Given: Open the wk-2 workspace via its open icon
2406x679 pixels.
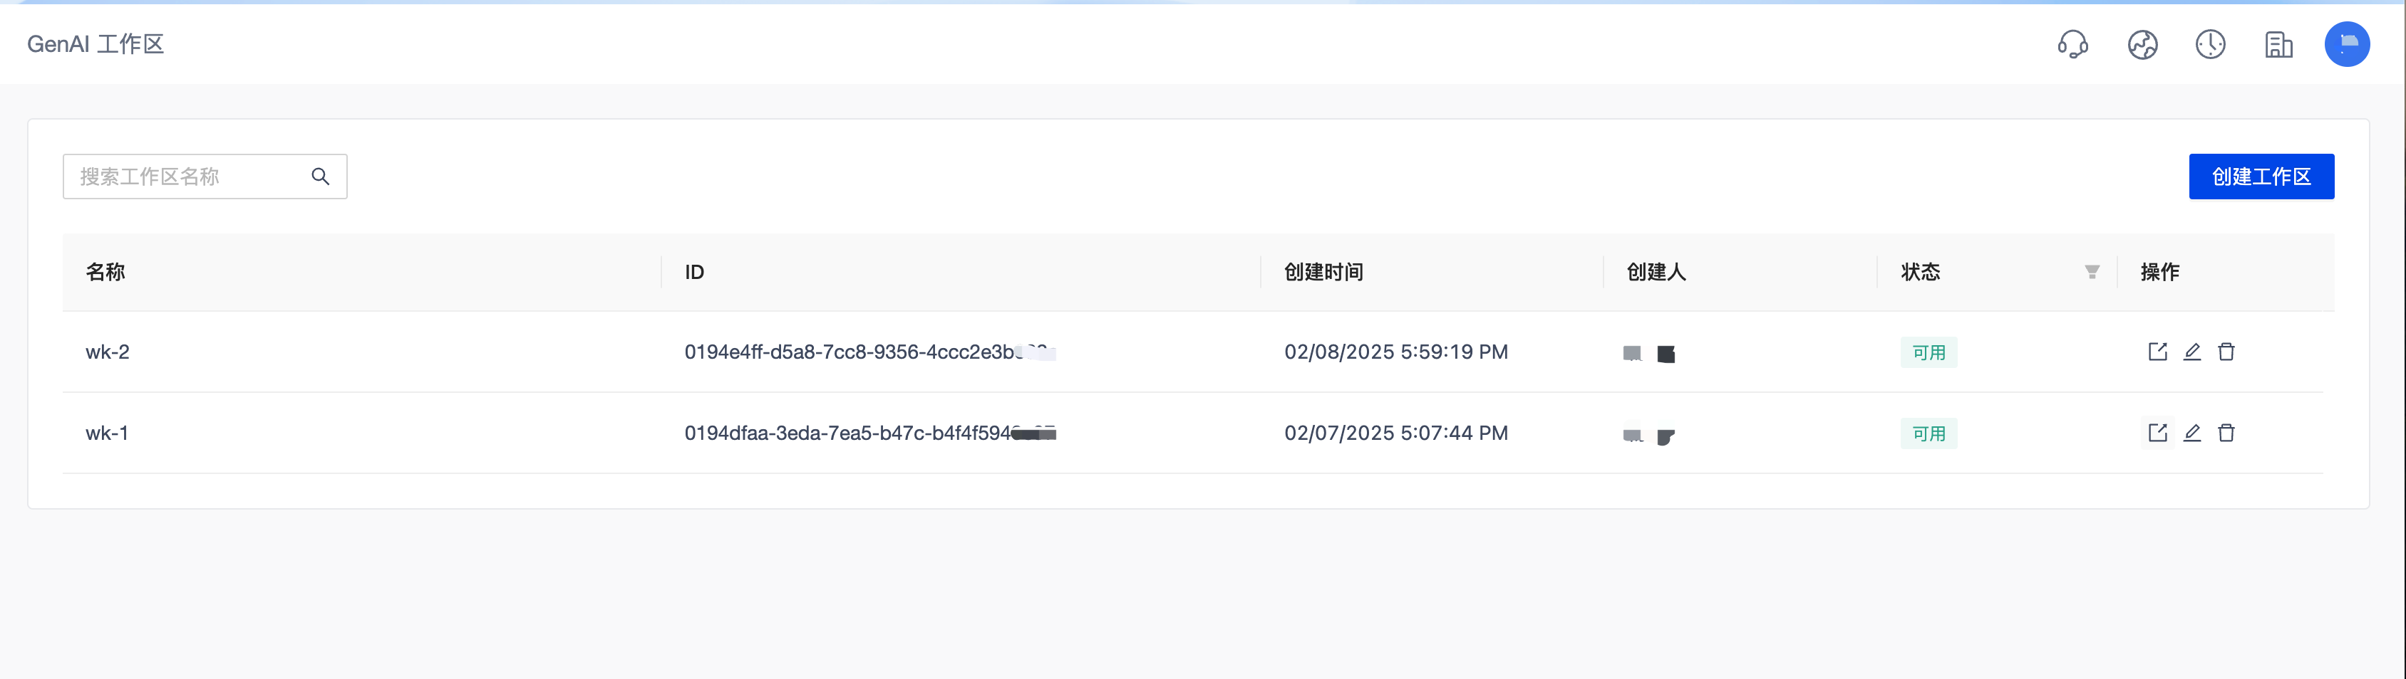Looking at the screenshot, I should point(2157,352).
